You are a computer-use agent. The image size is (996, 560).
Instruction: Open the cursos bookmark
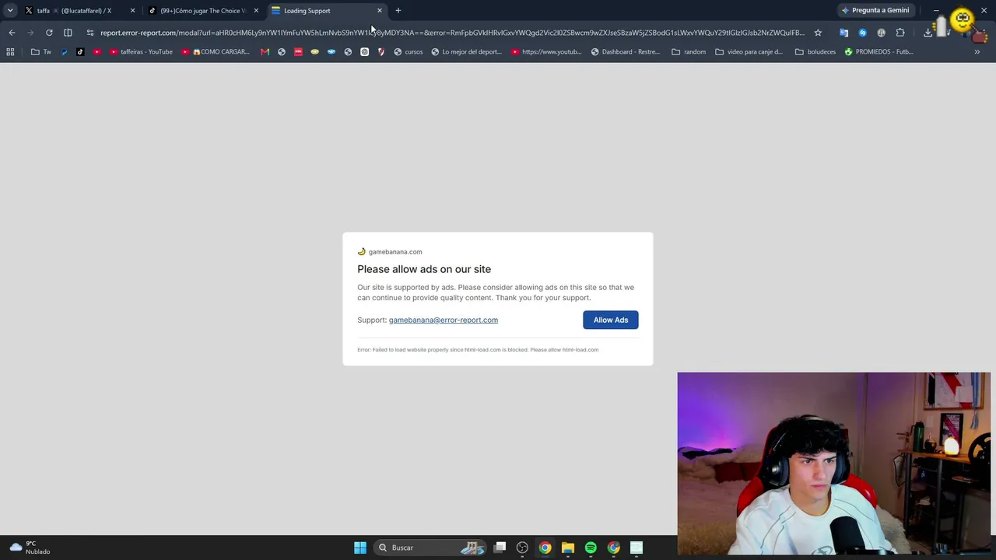pos(409,52)
